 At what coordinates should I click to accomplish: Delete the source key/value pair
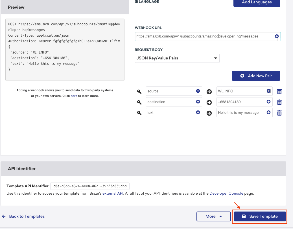pyautogui.click(x=279, y=92)
